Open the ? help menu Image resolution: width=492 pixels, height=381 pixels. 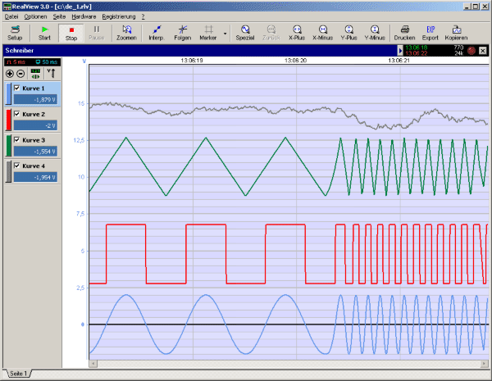click(x=143, y=16)
